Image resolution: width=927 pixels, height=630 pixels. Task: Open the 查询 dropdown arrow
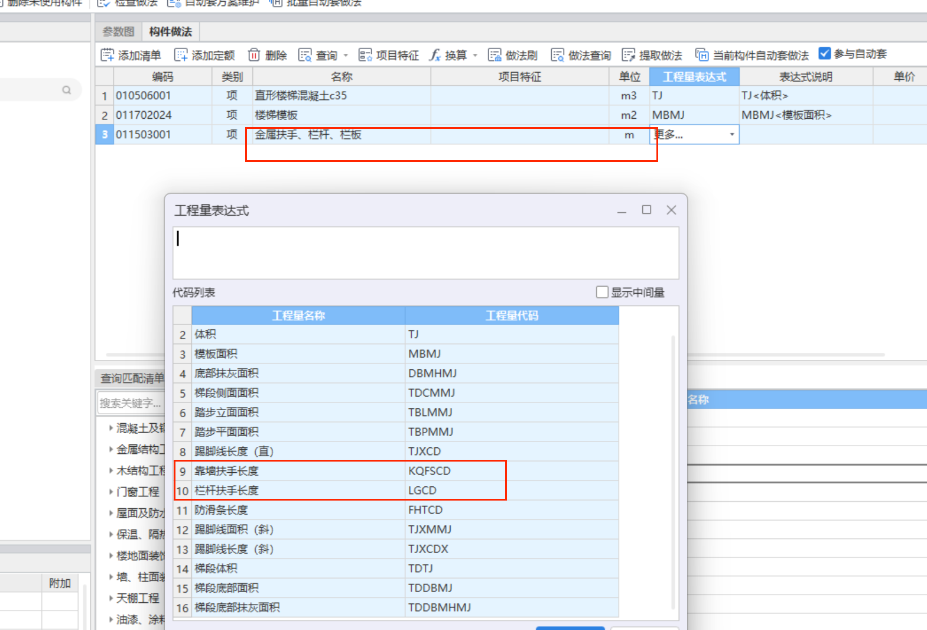click(346, 56)
